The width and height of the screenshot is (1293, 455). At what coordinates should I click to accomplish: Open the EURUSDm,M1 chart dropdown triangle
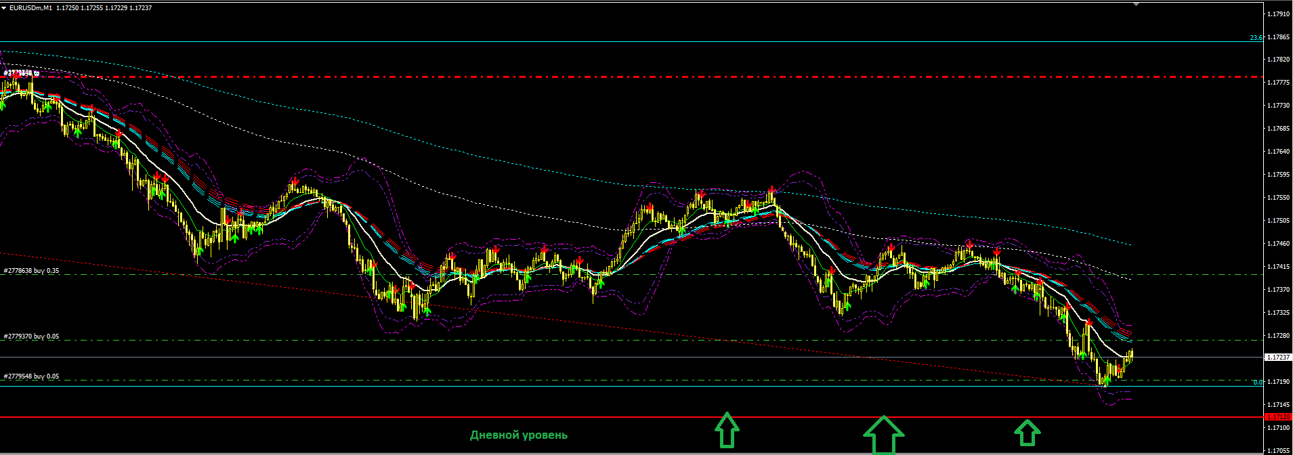click(x=4, y=8)
